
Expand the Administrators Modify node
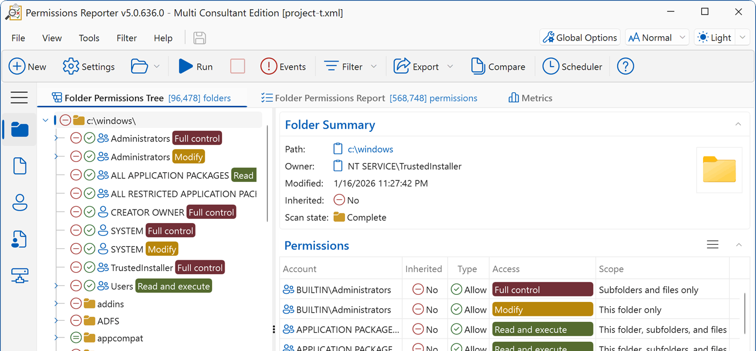click(x=56, y=157)
